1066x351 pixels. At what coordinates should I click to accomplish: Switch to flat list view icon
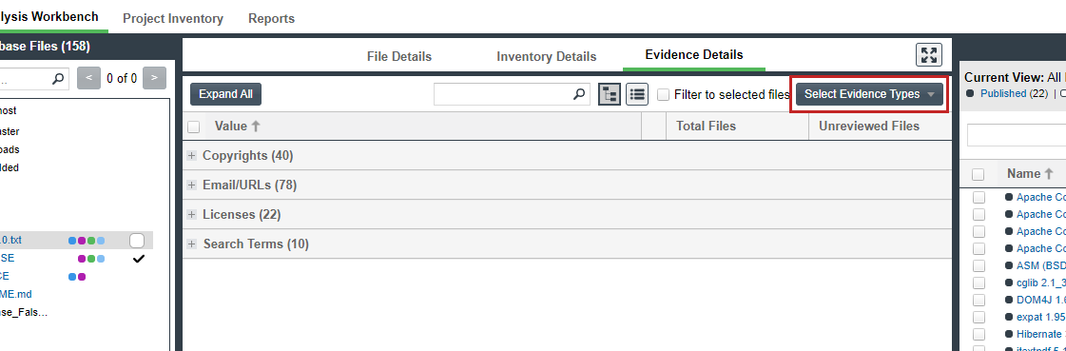click(637, 94)
